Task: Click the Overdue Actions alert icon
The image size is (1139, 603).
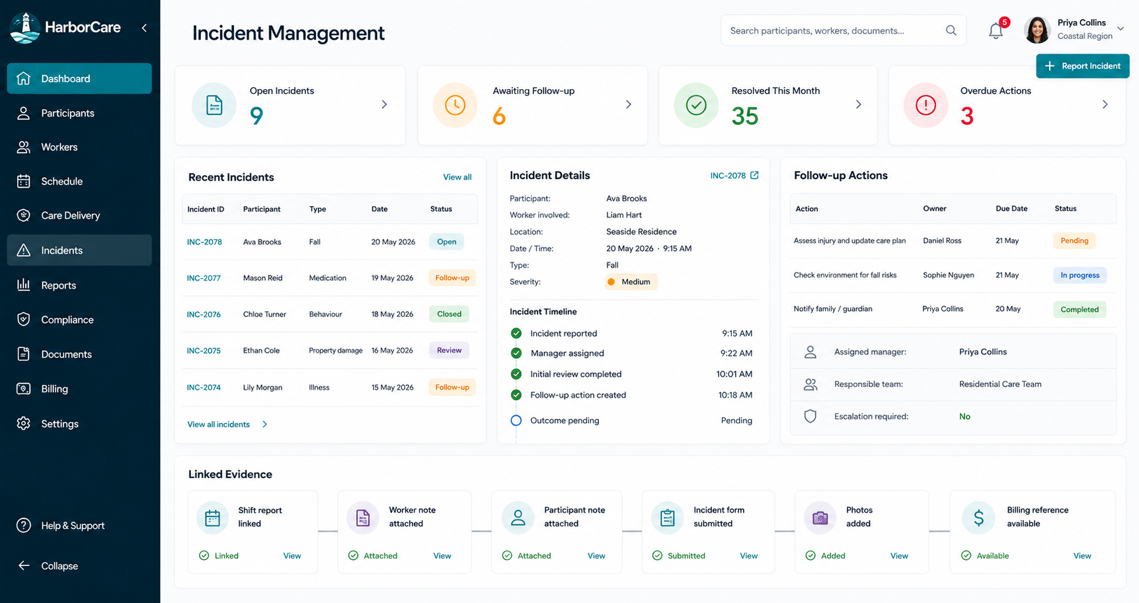Action: click(925, 105)
